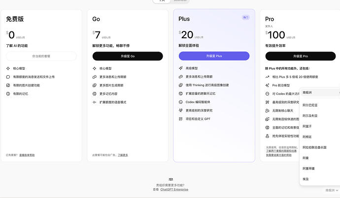The image size is (340, 198).
Task: Click the 有效提升效率 tagline
Action: coord(275,46)
